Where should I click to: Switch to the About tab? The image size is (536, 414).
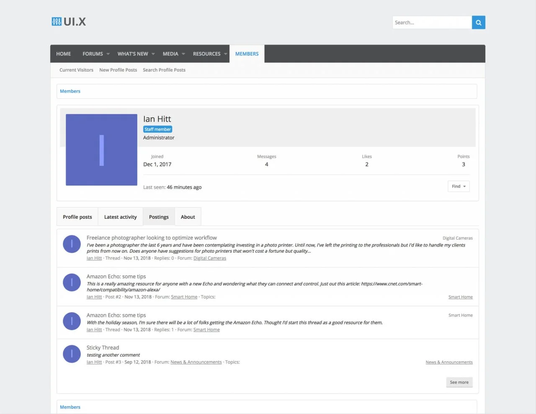tap(188, 217)
